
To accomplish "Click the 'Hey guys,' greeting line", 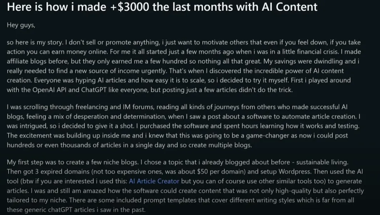I will 21,25.
